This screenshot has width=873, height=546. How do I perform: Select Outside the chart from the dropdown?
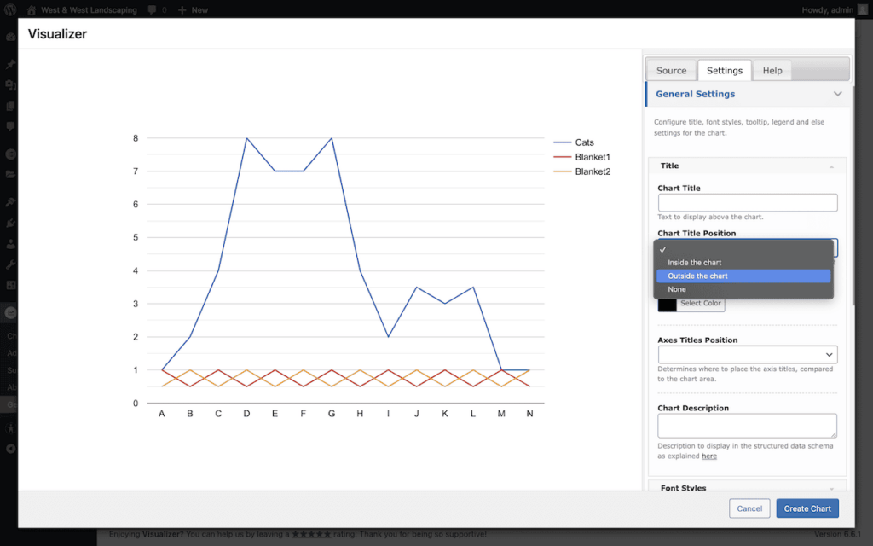[x=743, y=276]
